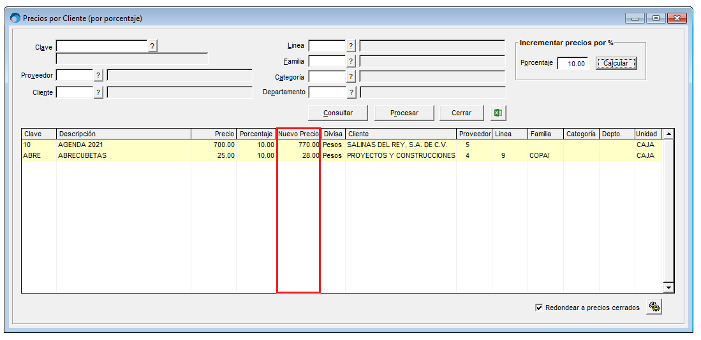Open the Categoría lookup question-mark button
Screen dimensions: 701x340
[x=351, y=77]
